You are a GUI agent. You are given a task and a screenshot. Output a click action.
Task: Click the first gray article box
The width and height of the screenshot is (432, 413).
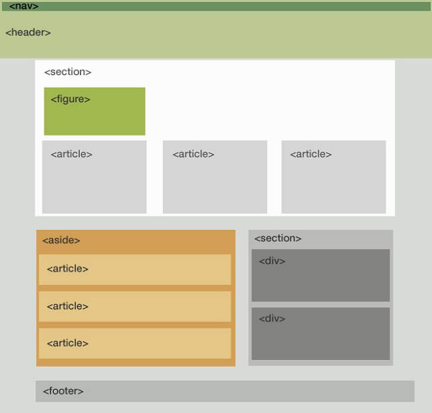pyautogui.click(x=94, y=177)
